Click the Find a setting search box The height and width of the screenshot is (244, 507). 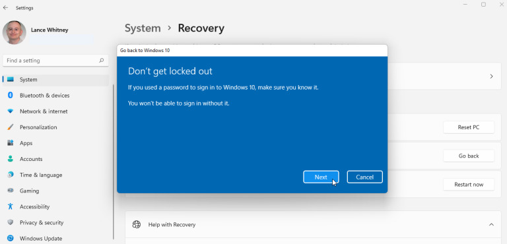tap(55, 61)
